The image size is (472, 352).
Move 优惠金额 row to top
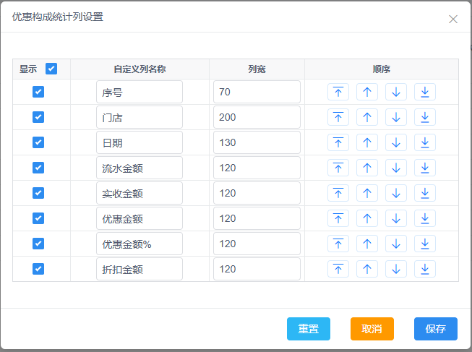click(338, 218)
